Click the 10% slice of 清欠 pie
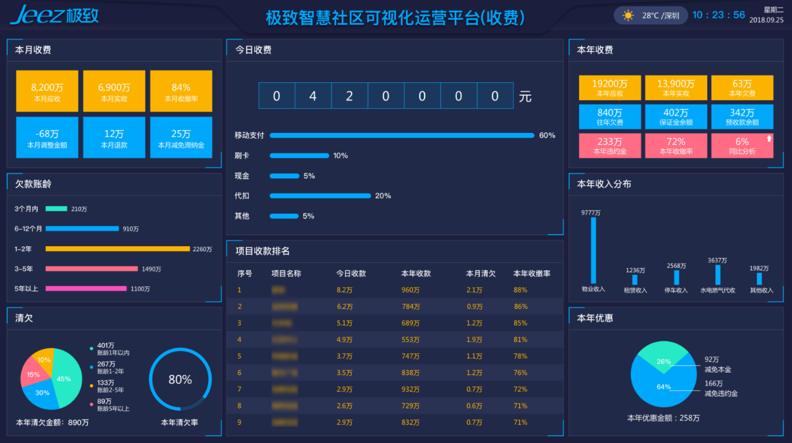Viewport: 792px width, 443px height. coord(43,358)
